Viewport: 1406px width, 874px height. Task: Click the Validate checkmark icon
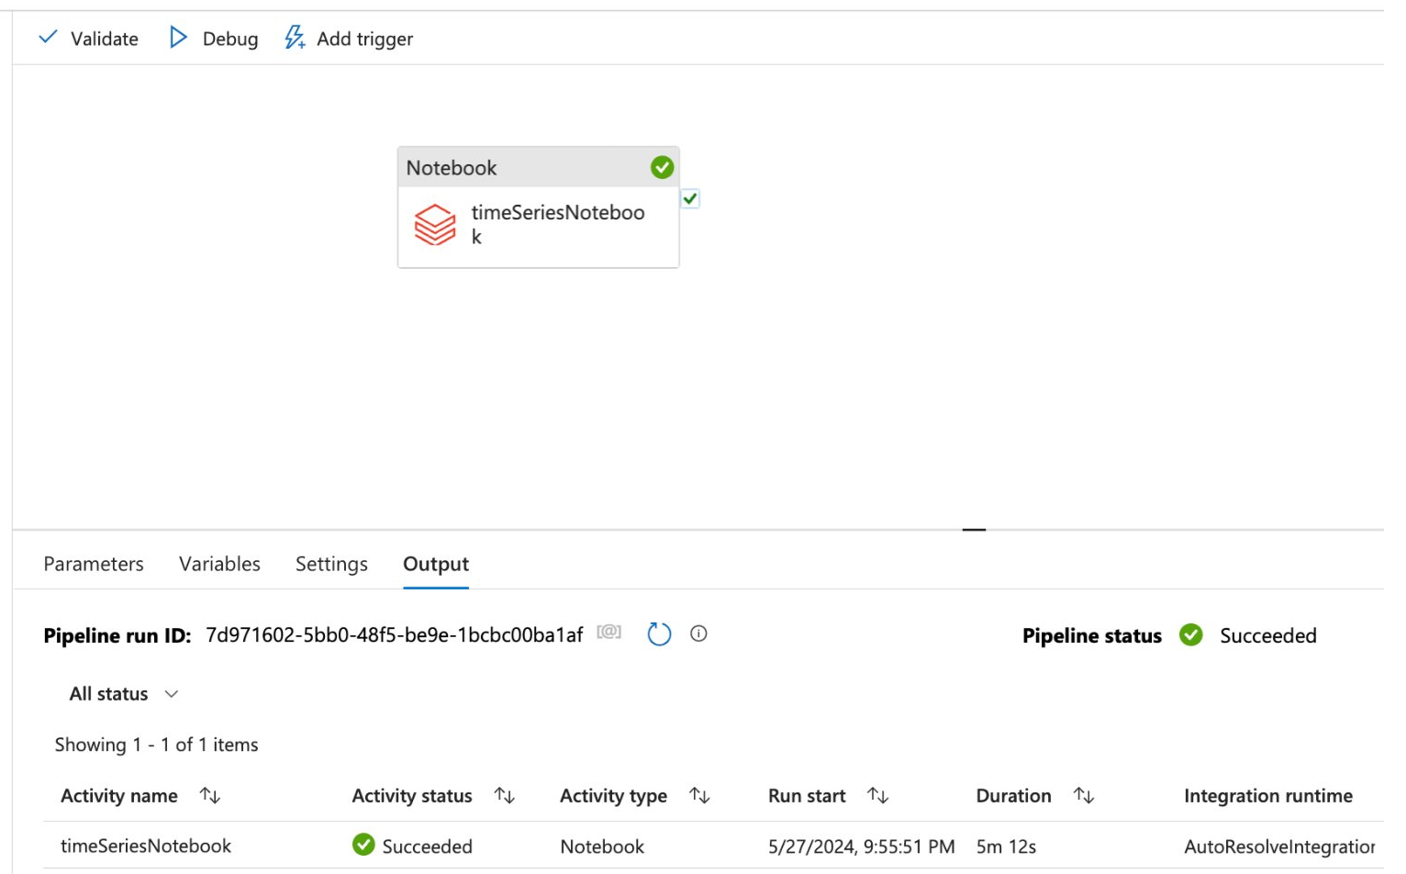[48, 38]
